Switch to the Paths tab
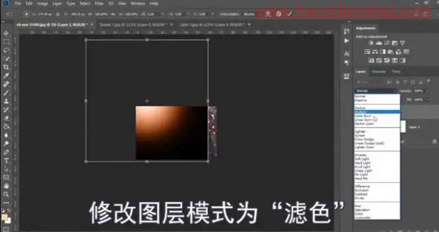The width and height of the screenshot is (439, 232). click(396, 72)
